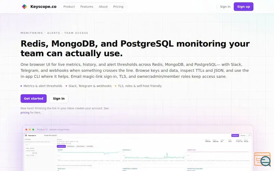This screenshot has height=171, width=274.
Task: Go to the About page
Action: (103, 6)
